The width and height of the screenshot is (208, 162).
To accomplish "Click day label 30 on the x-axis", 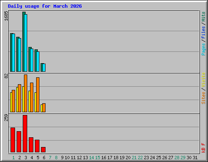I will pos(189,158).
